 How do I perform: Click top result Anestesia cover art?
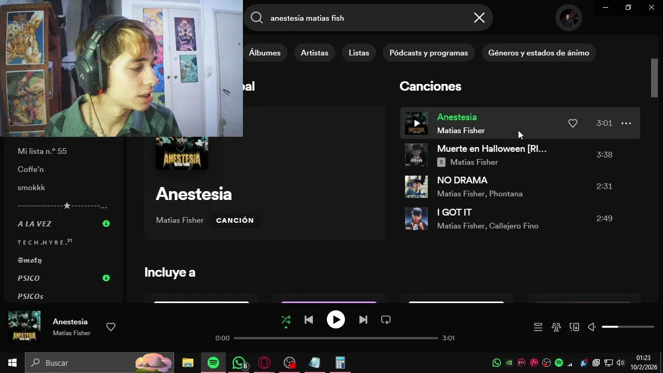click(182, 153)
